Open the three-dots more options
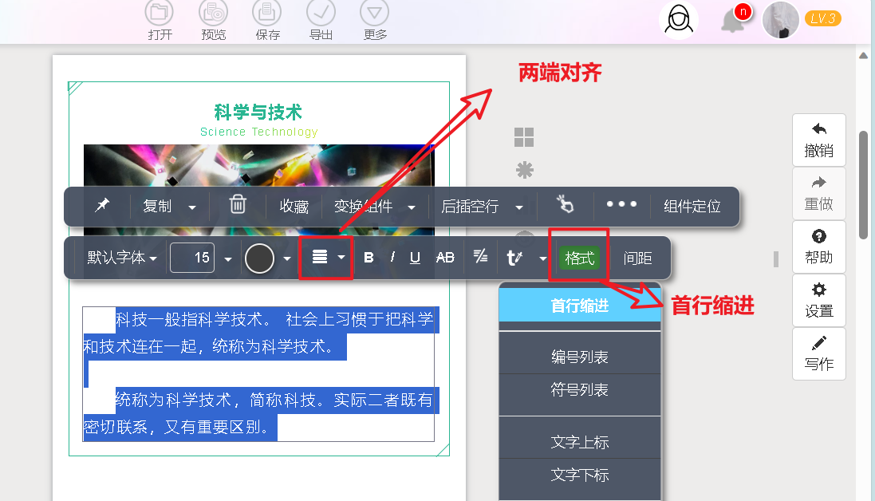 pyautogui.click(x=621, y=204)
